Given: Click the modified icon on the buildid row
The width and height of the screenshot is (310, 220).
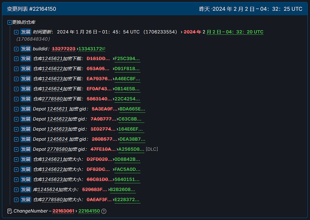Looking at the screenshot, I should click(x=16, y=49).
